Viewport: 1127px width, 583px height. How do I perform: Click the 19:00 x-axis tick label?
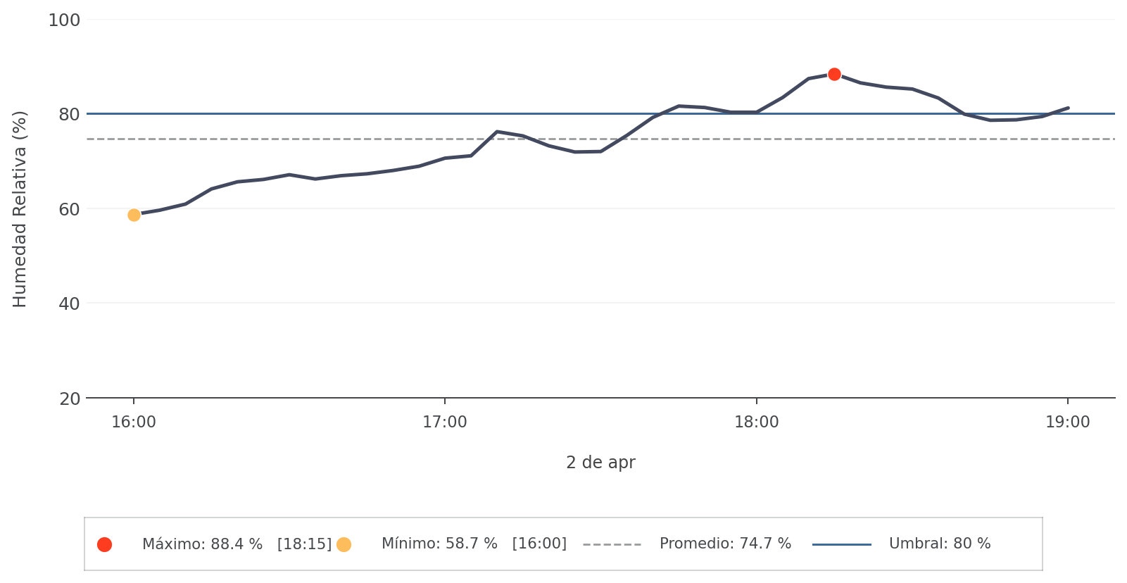tap(1068, 422)
